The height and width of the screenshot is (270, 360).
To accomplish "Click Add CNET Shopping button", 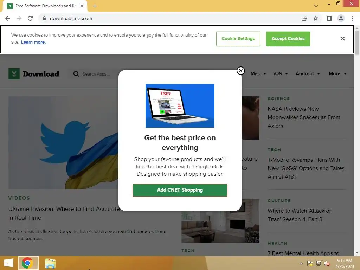I will (180, 190).
